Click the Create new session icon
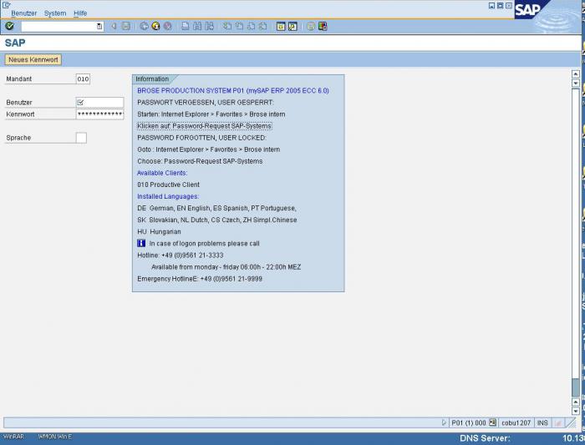Screen dimensions: 585x445 (x=281, y=26)
